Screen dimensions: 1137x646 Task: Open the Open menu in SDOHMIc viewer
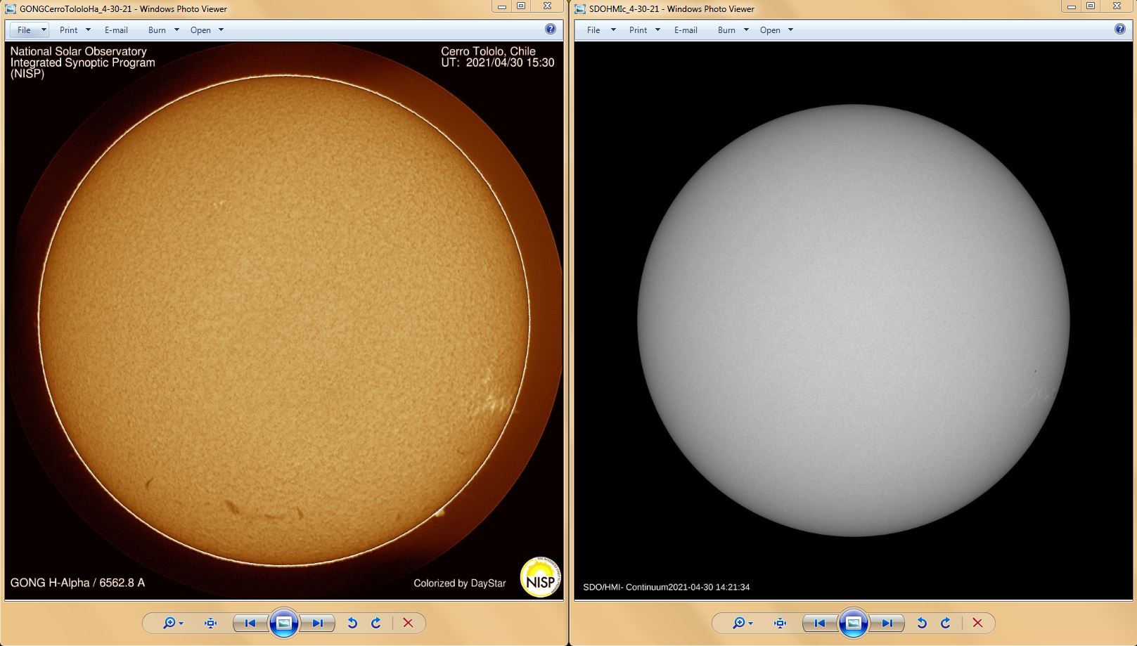click(770, 30)
